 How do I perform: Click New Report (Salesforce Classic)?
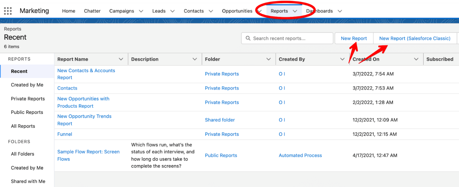click(x=415, y=38)
